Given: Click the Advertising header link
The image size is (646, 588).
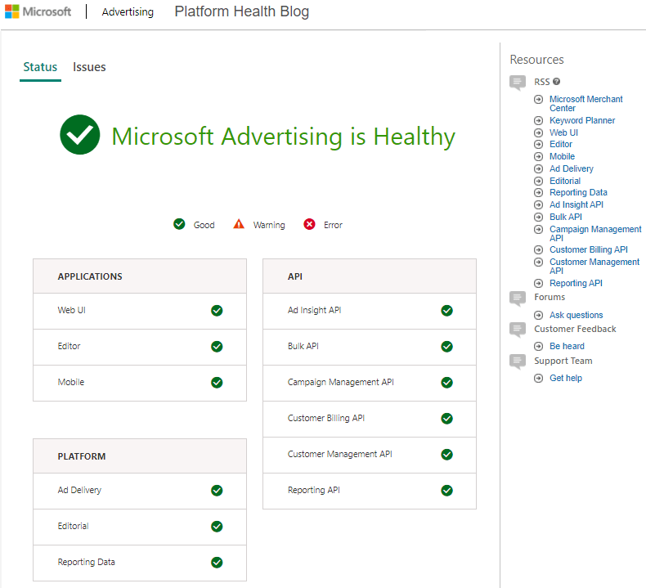Looking at the screenshot, I should click(x=128, y=12).
